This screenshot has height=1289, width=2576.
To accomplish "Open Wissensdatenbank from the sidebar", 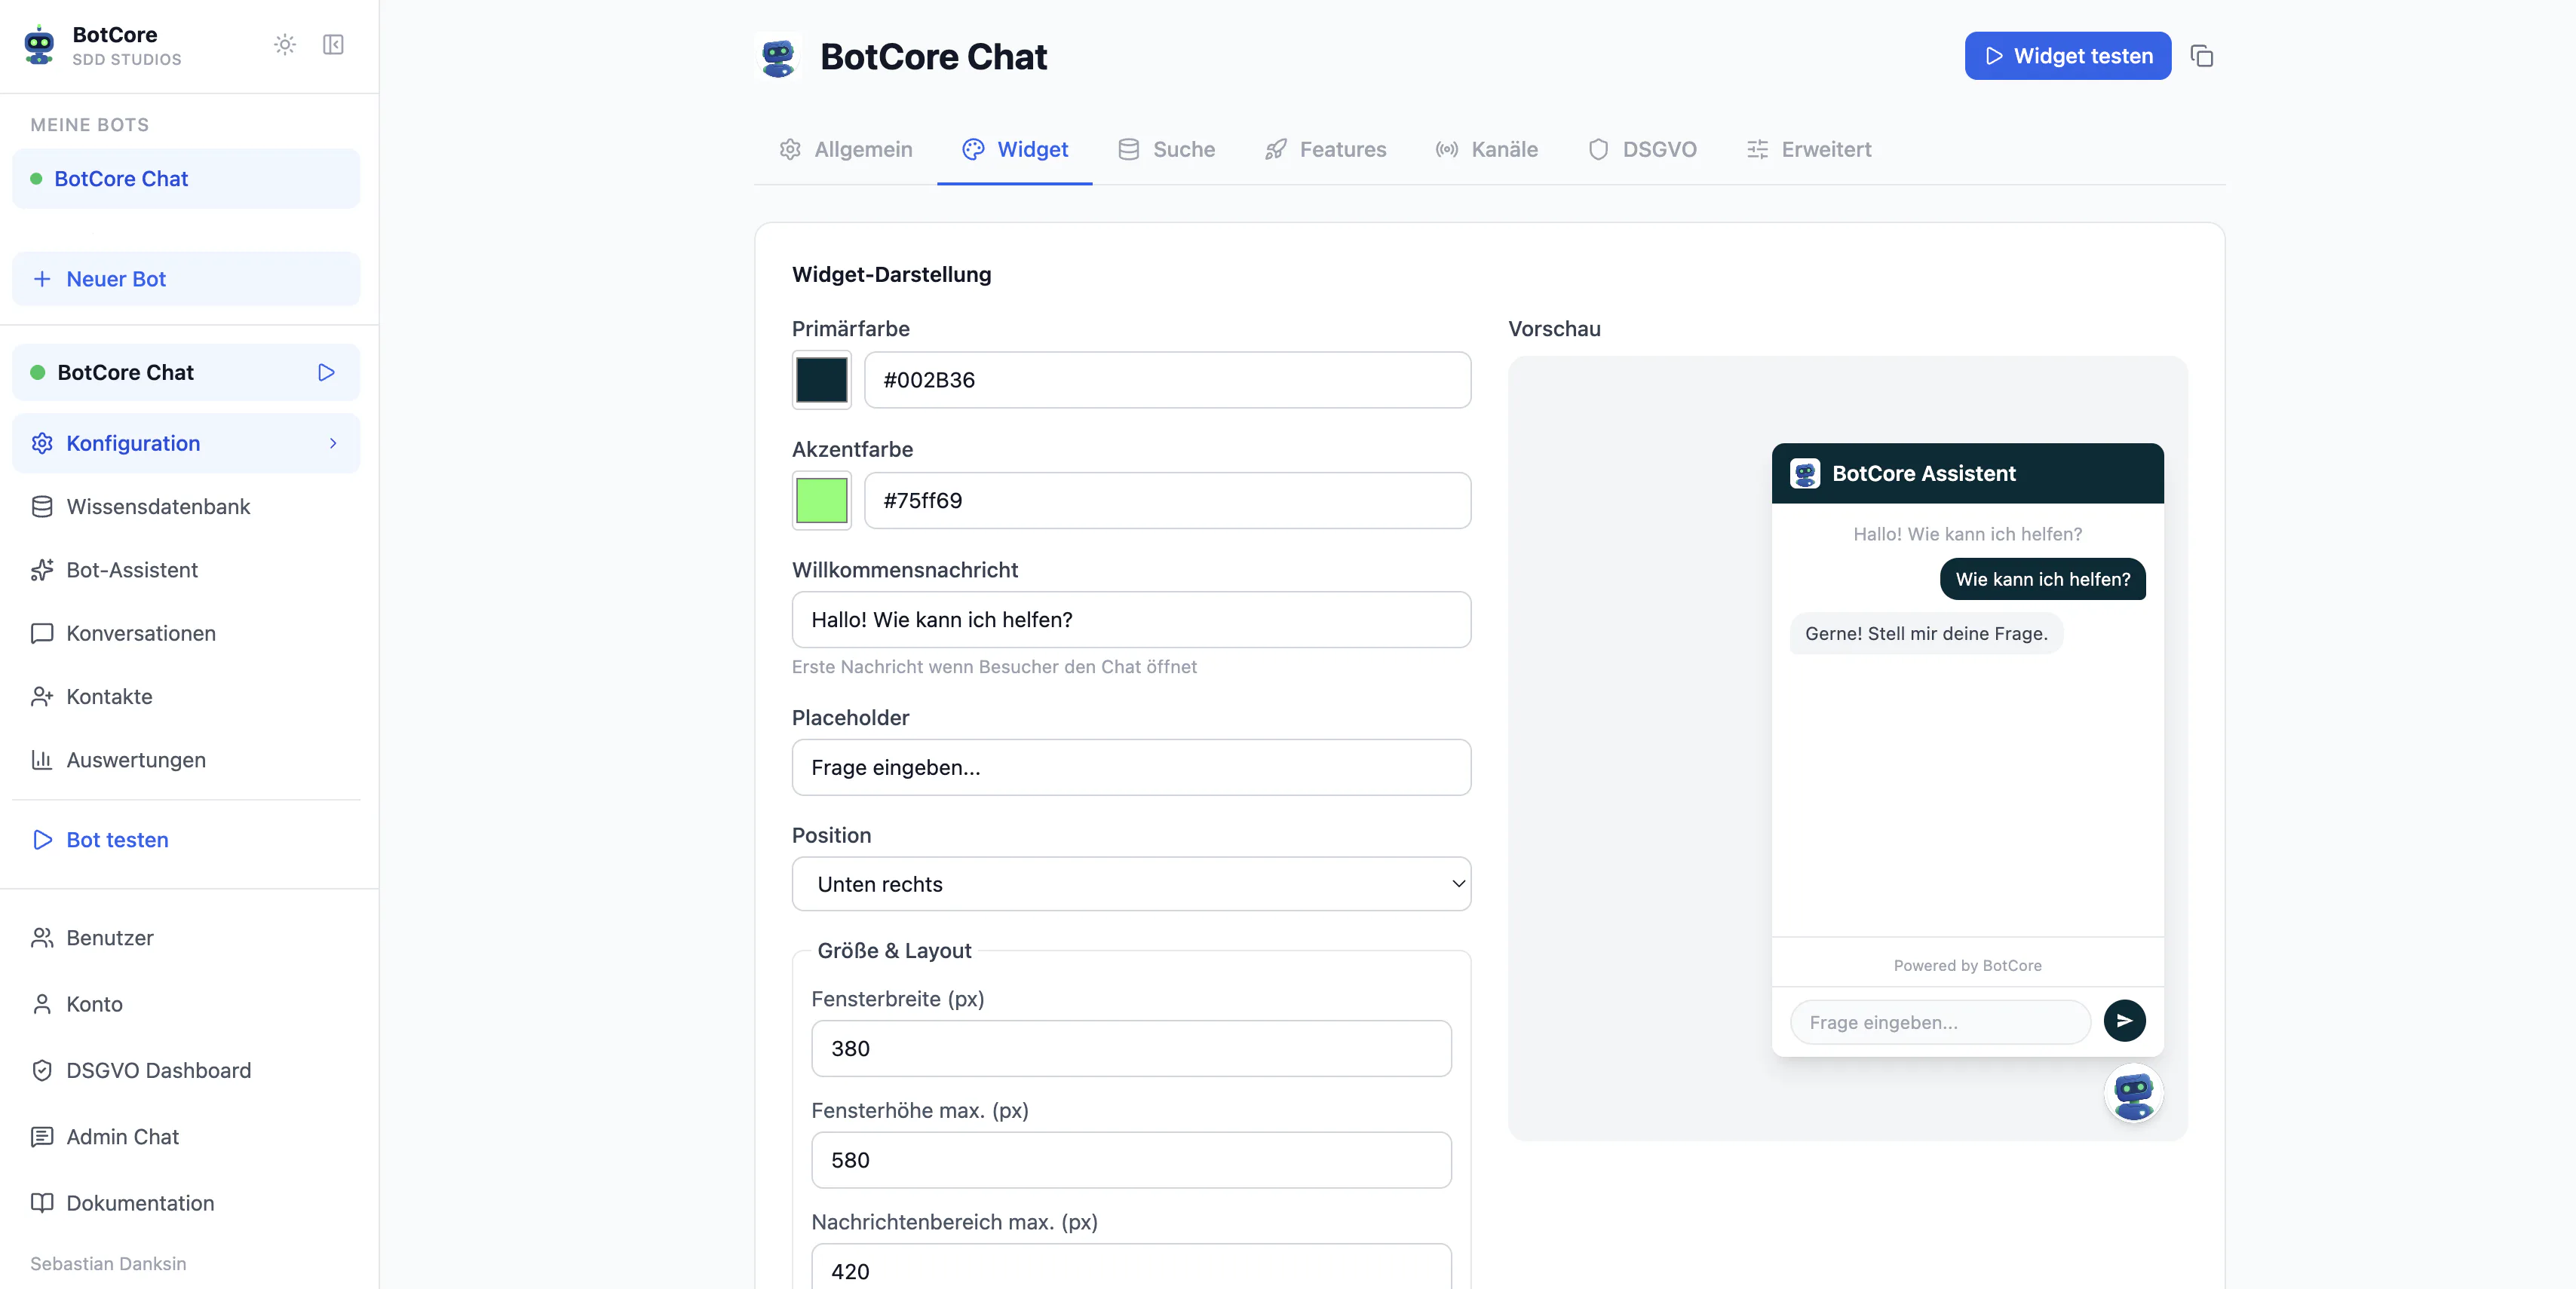I will (x=186, y=507).
